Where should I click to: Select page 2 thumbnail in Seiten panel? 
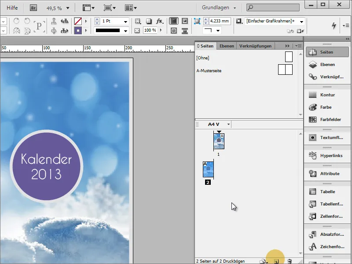click(208, 169)
